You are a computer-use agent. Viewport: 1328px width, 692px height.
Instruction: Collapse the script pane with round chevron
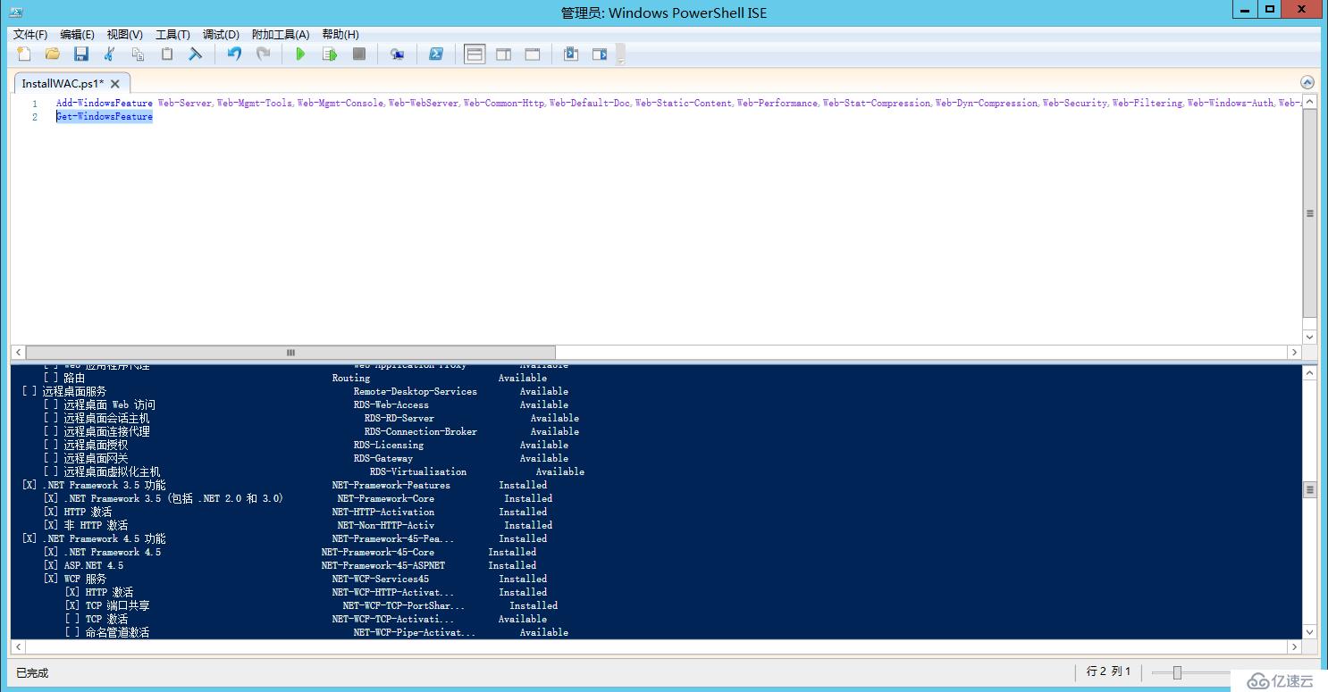point(1307,81)
